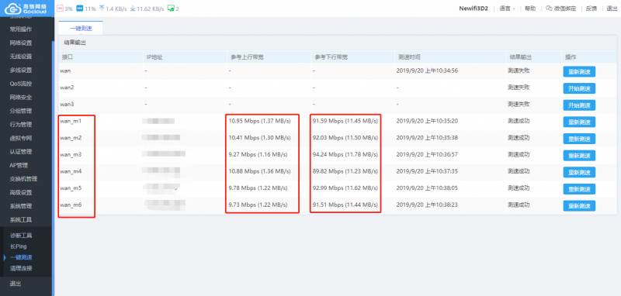This screenshot has height=296, width=621.
Task: Open the 语言 language dropdown
Action: click(507, 9)
